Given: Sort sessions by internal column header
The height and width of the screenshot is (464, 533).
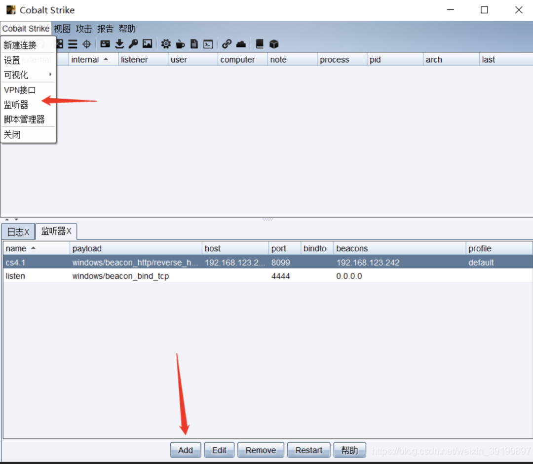Looking at the screenshot, I should 93,60.
